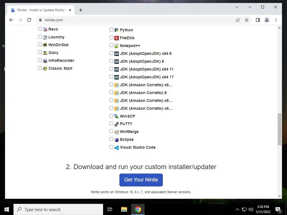Click the page vertical scrollbar thumb
The height and width of the screenshot is (215, 287).
tap(279, 129)
